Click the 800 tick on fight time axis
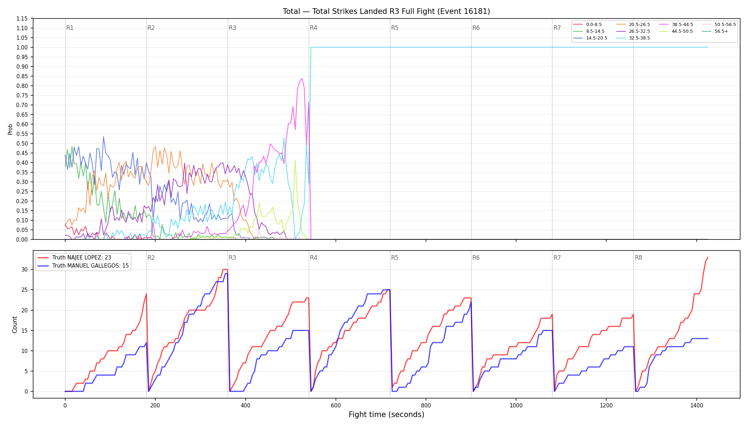 point(426,405)
